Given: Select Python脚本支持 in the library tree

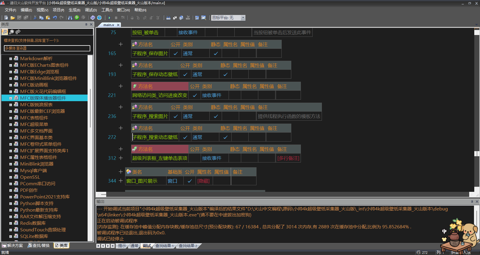Looking at the screenshot, I should (x=37, y=203).
